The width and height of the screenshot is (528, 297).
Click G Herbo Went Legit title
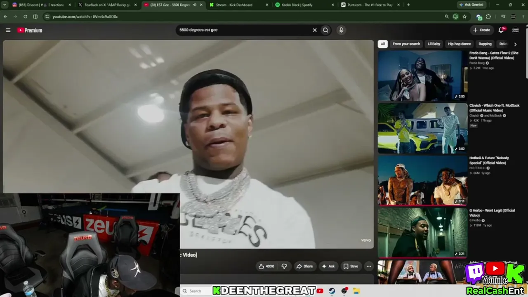[492, 212]
